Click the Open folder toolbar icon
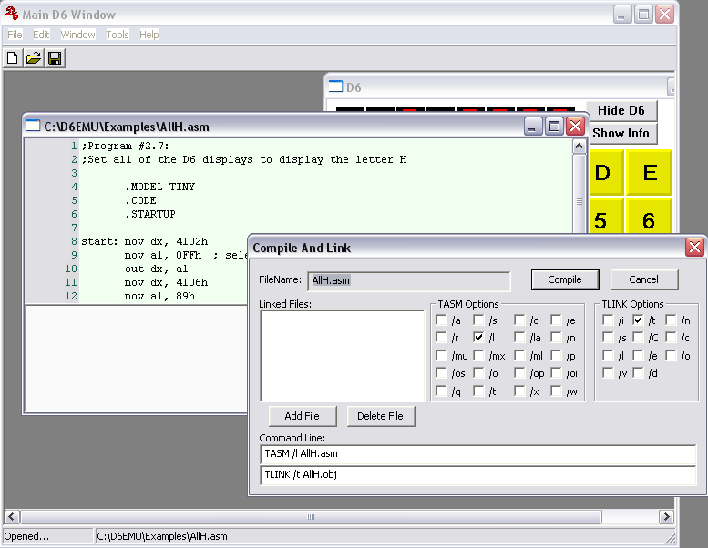This screenshot has height=548, width=708. click(x=34, y=58)
